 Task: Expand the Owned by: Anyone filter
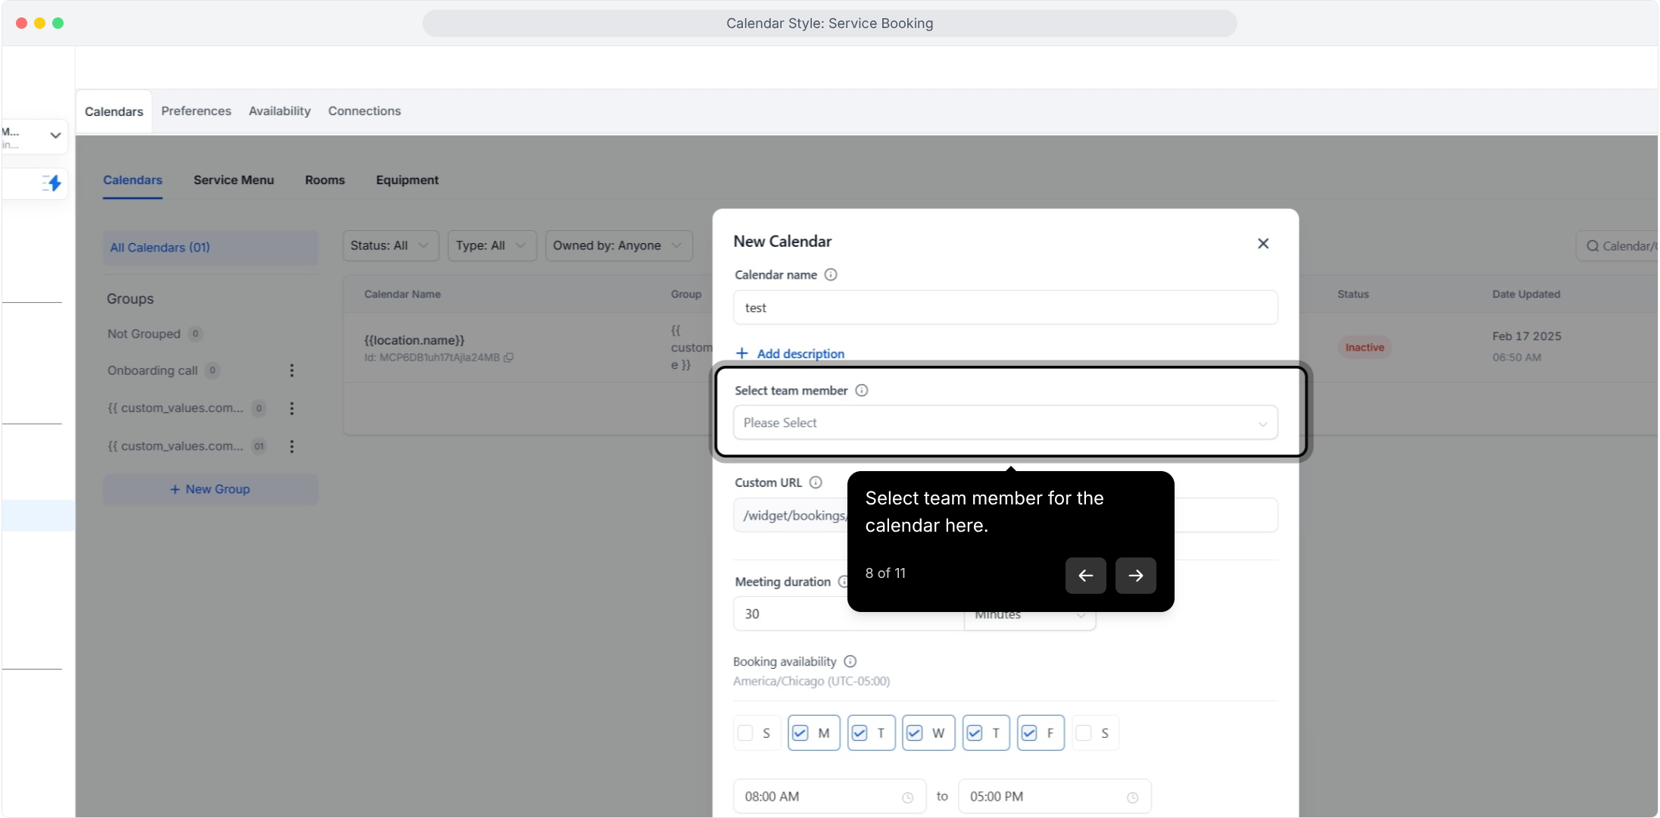(617, 245)
